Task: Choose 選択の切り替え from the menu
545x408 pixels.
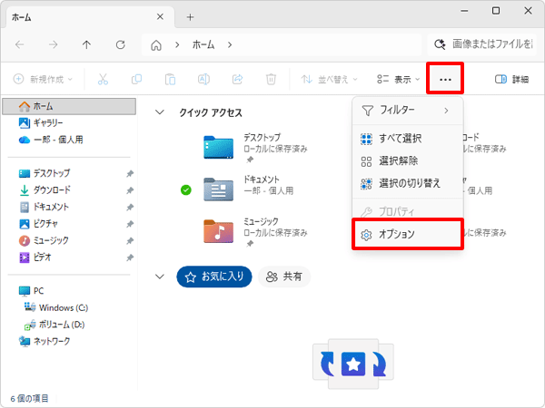Action: (x=407, y=183)
